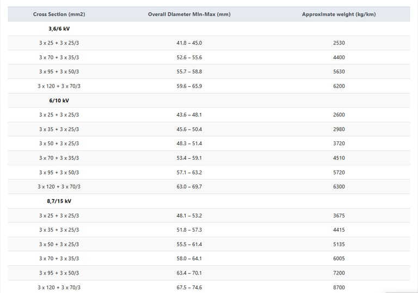Click the 63.0 – 69.7 diameter cell

(x=189, y=186)
